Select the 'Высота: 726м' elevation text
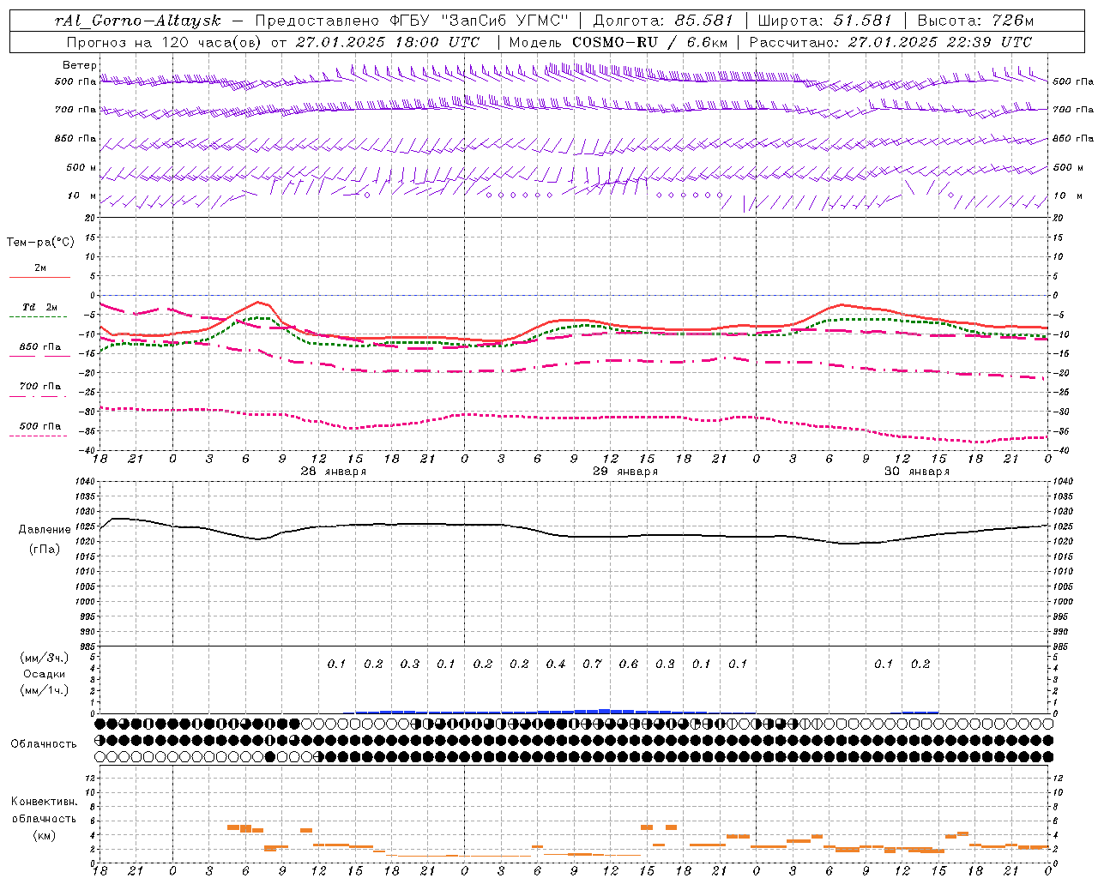The width and height of the screenshot is (1098, 878). pos(975,20)
